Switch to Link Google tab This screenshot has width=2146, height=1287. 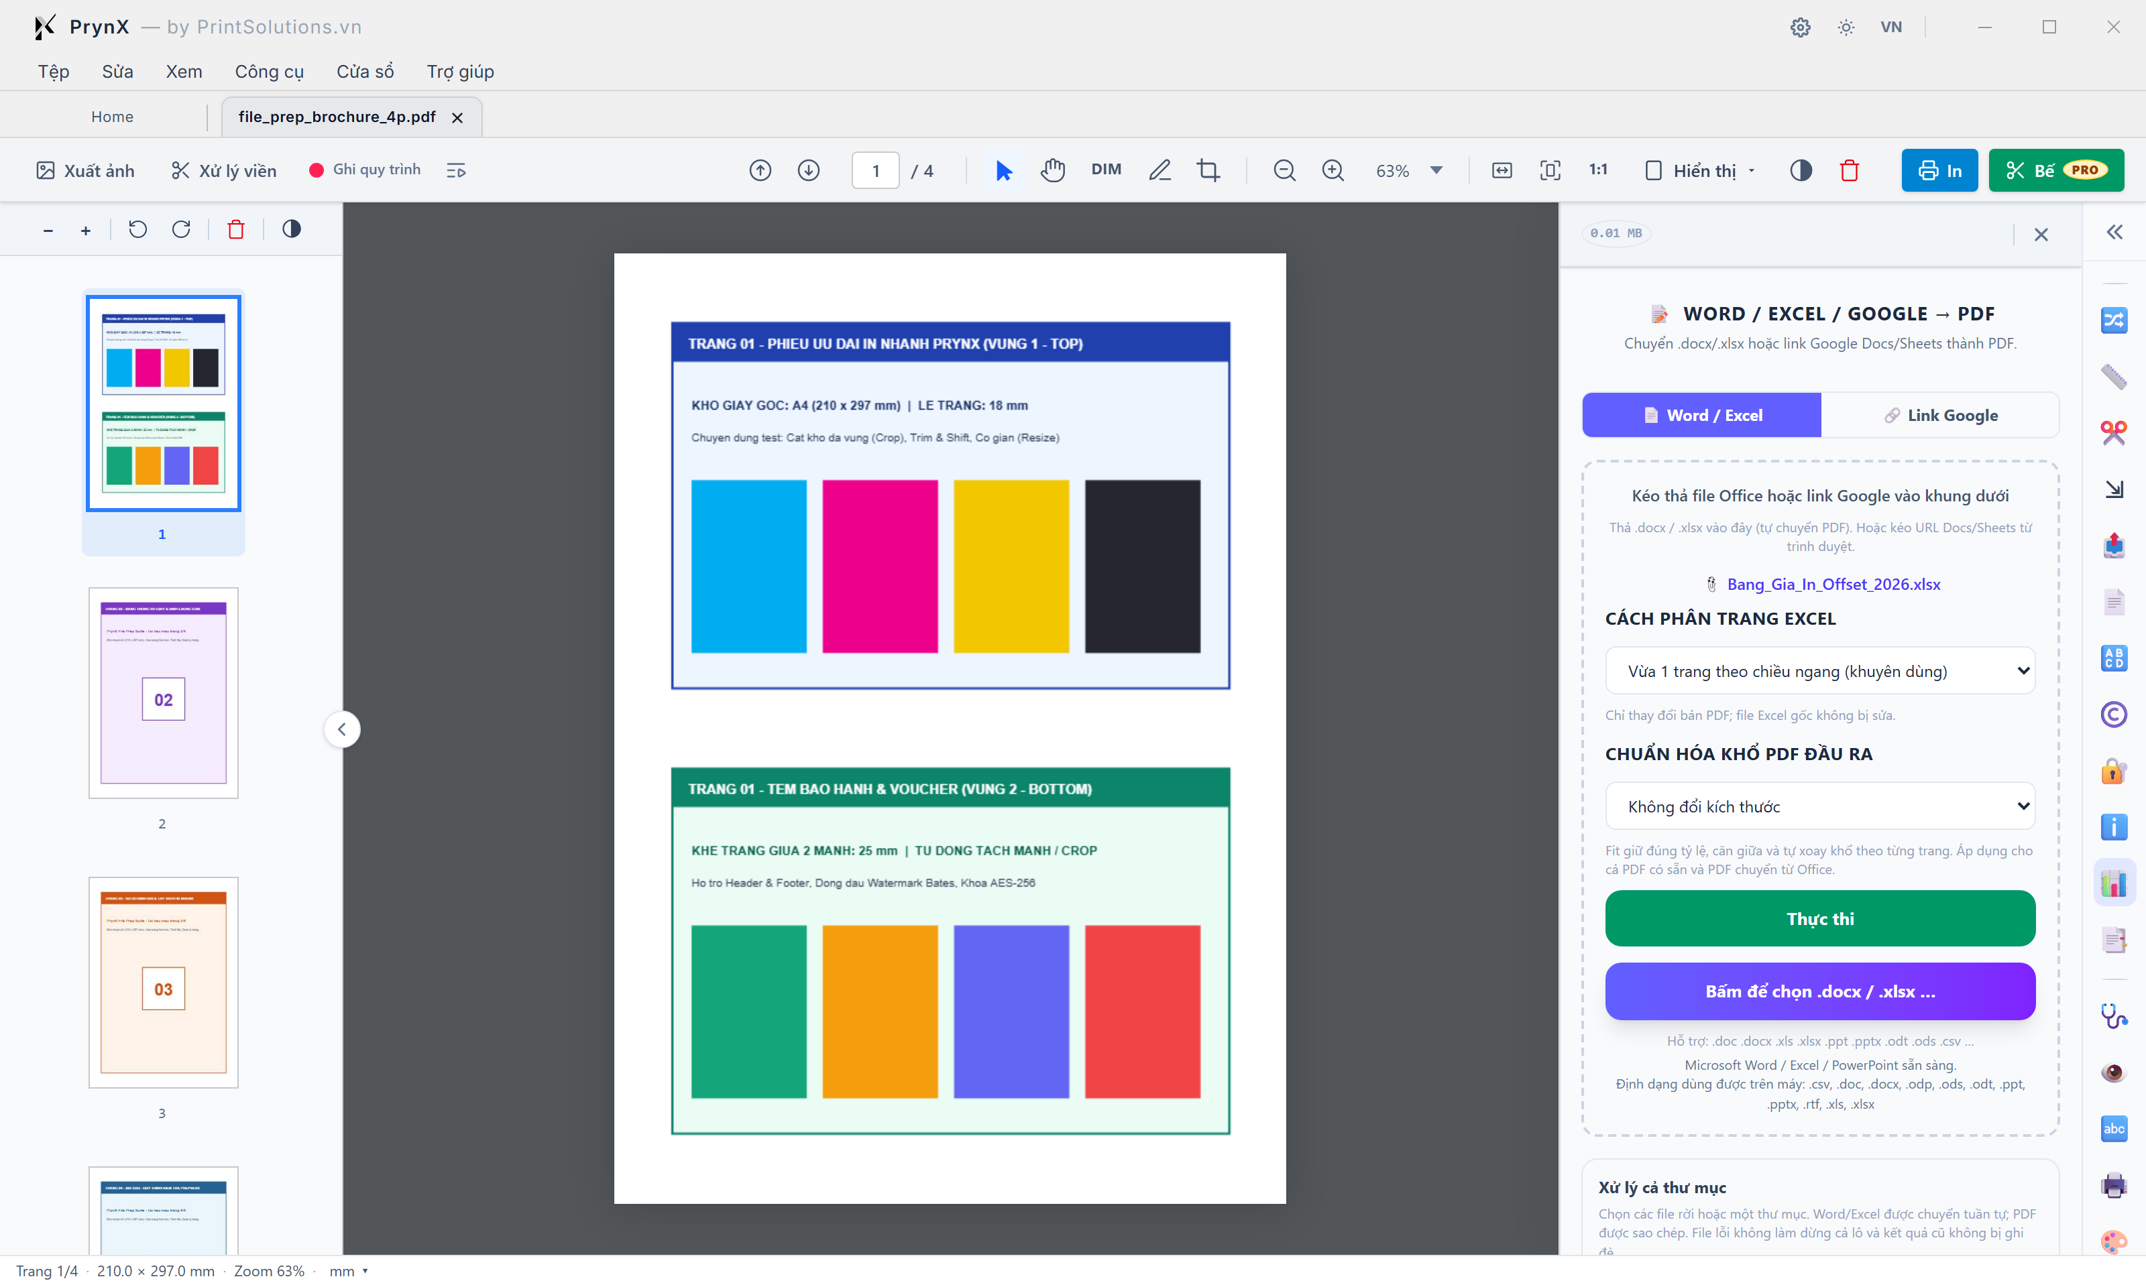point(1940,414)
